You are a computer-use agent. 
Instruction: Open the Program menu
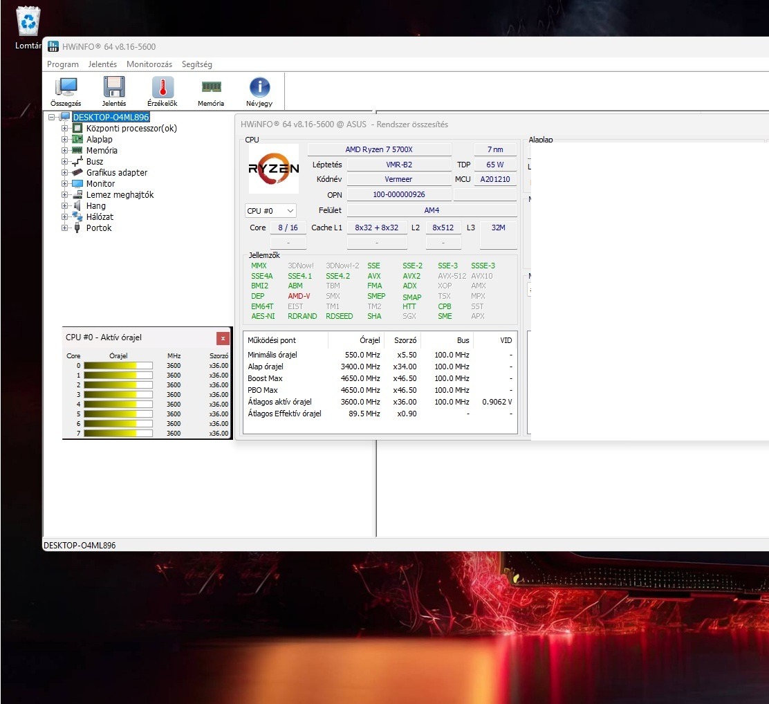[63, 64]
